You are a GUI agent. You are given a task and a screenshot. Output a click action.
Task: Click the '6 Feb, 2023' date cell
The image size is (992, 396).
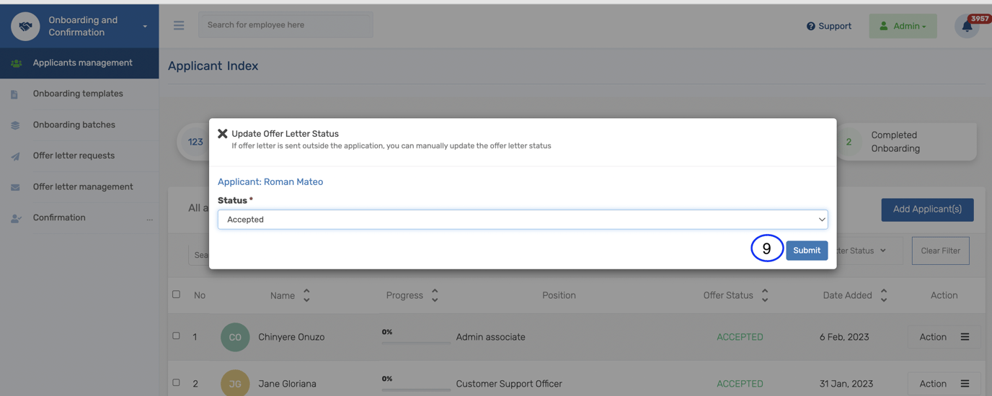click(x=844, y=337)
